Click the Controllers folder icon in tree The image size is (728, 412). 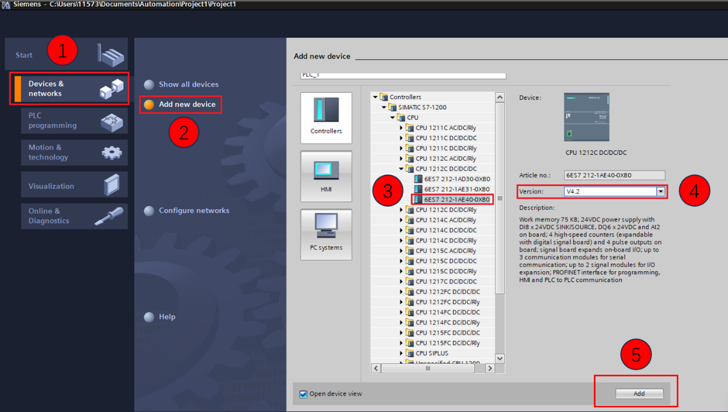[384, 97]
